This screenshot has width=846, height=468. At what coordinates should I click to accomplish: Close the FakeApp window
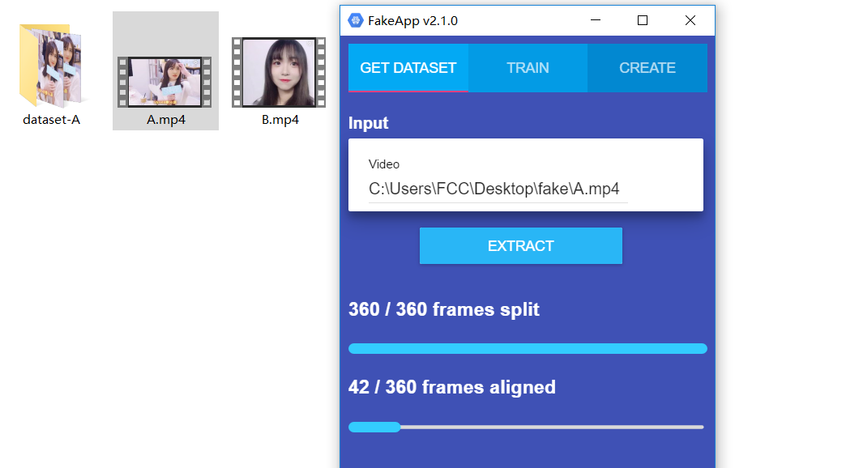(690, 20)
